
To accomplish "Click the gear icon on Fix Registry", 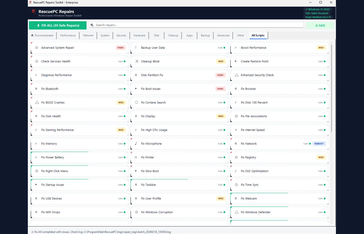I will (x=236, y=157).
